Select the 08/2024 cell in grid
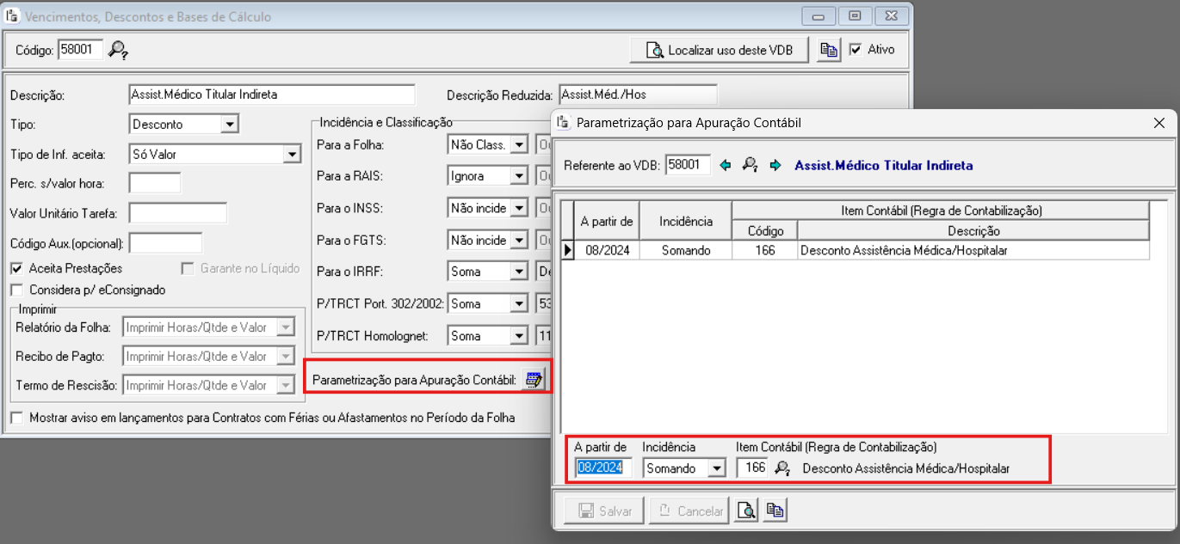 point(607,250)
